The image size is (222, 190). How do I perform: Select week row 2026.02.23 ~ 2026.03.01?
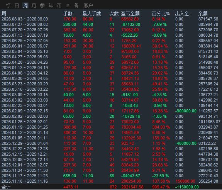pos(111,105)
